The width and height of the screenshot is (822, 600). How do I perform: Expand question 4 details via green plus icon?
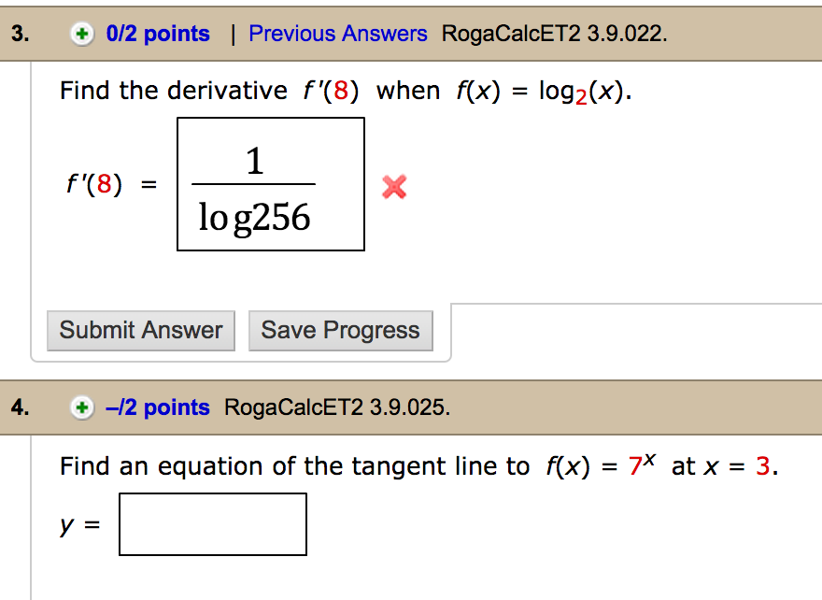pyautogui.click(x=82, y=407)
